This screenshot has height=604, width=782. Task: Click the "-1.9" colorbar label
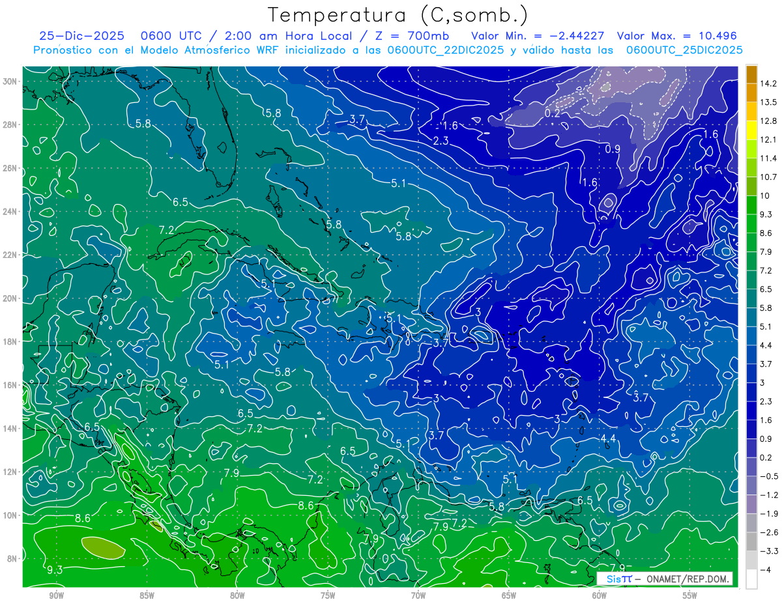coord(770,513)
